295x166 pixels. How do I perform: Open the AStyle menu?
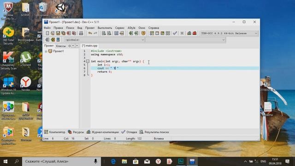point(131,28)
